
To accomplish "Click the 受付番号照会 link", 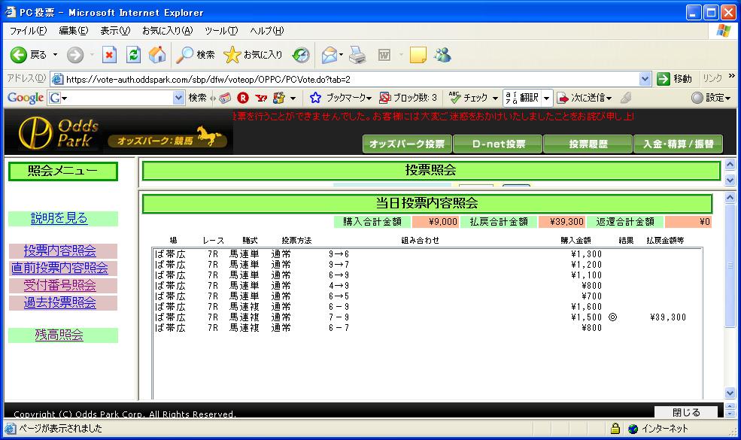I will point(60,286).
